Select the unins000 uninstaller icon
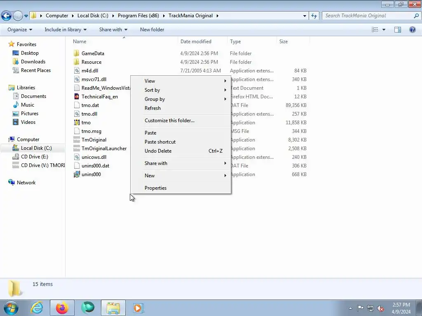This screenshot has height=316, width=422. tap(77, 174)
